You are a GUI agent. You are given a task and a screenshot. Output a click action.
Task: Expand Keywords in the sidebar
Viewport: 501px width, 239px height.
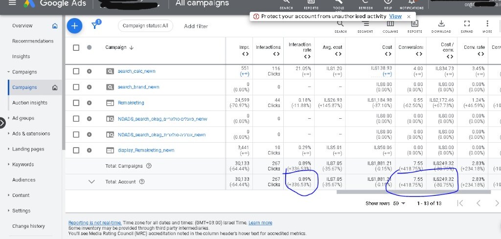(x=9, y=165)
